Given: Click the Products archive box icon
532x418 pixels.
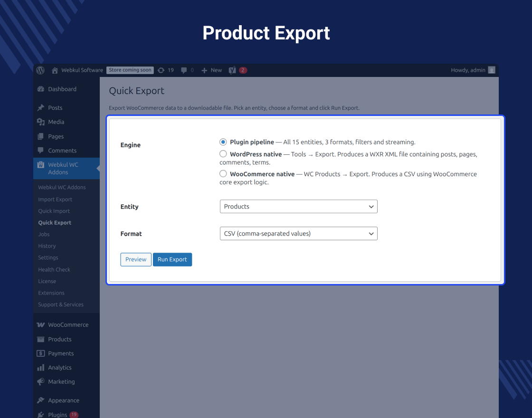Looking at the screenshot, I should [41, 339].
